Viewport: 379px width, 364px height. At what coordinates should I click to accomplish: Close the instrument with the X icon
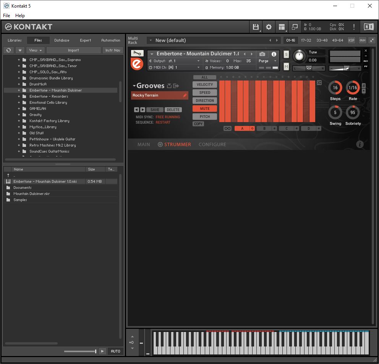click(366, 51)
